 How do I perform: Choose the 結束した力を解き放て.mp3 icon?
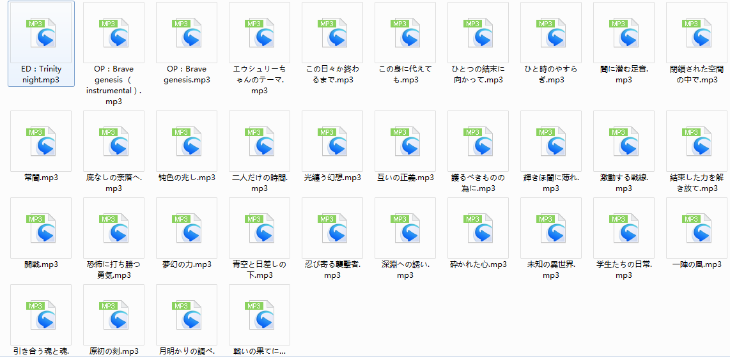point(697,141)
